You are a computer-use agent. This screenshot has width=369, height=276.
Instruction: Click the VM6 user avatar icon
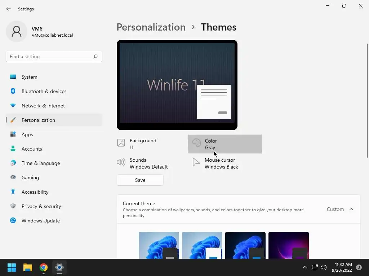(x=17, y=31)
